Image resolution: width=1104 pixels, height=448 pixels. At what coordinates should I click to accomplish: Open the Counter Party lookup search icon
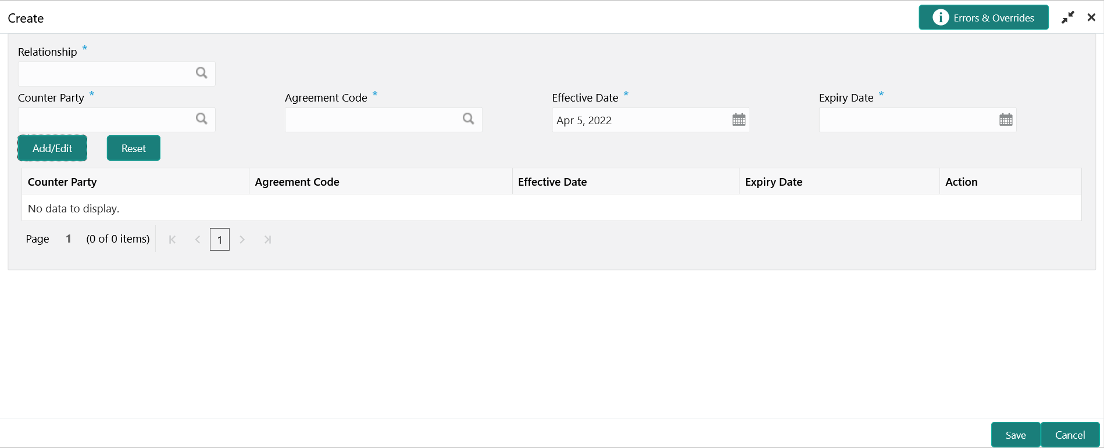(x=201, y=119)
